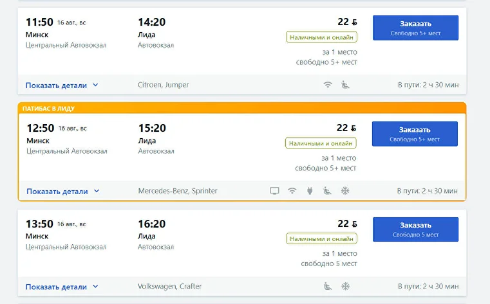This screenshot has height=304, width=490.
Task: Click air conditioning snowflake on Sprinter trip
Action: (345, 191)
